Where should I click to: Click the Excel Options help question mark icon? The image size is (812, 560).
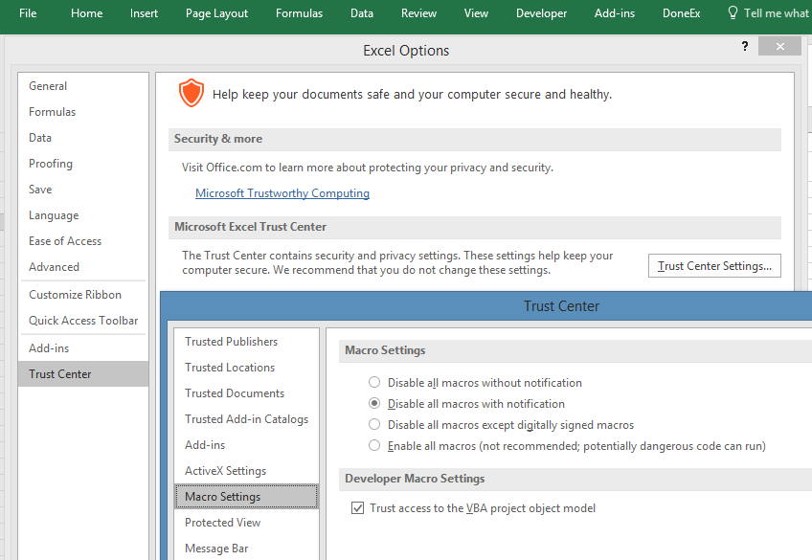745,46
